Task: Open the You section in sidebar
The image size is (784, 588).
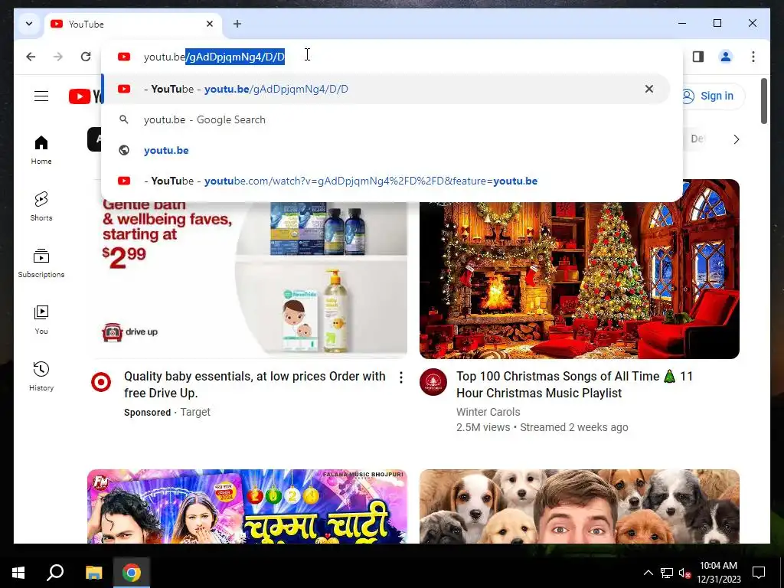Action: (41, 319)
